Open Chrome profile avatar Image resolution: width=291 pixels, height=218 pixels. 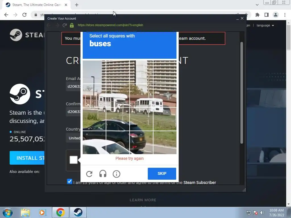tap(276, 15)
